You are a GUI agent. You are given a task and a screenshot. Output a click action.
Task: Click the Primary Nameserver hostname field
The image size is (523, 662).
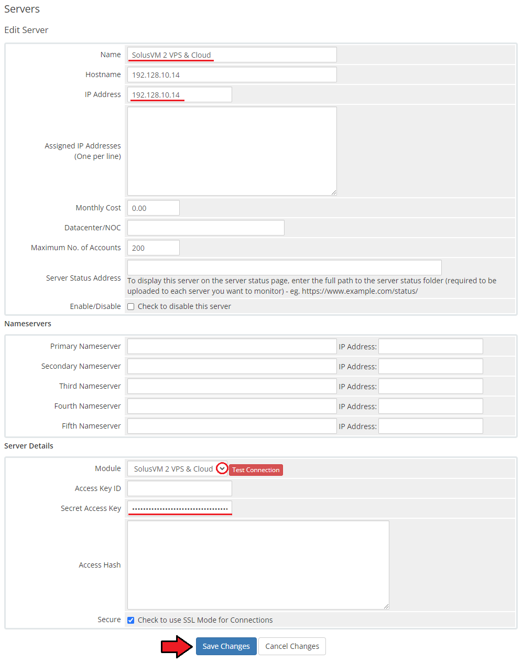pyautogui.click(x=232, y=346)
